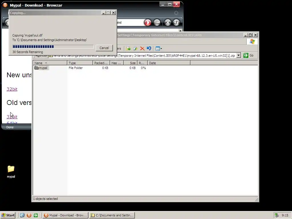Click the Browzar Stop loading X button
Screen dimensions: 292x219
tap(168, 23)
